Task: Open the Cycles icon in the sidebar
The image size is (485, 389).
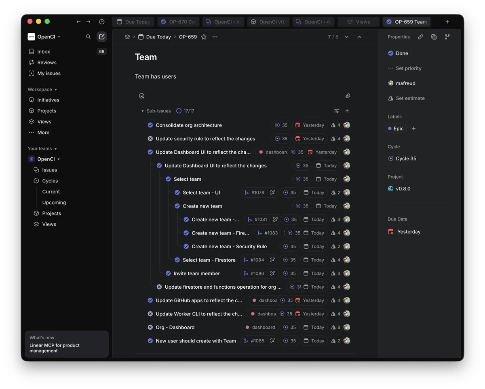Action: [37, 181]
